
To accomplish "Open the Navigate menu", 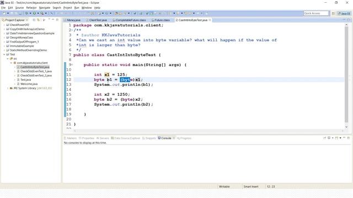I will [x=45, y=8].
